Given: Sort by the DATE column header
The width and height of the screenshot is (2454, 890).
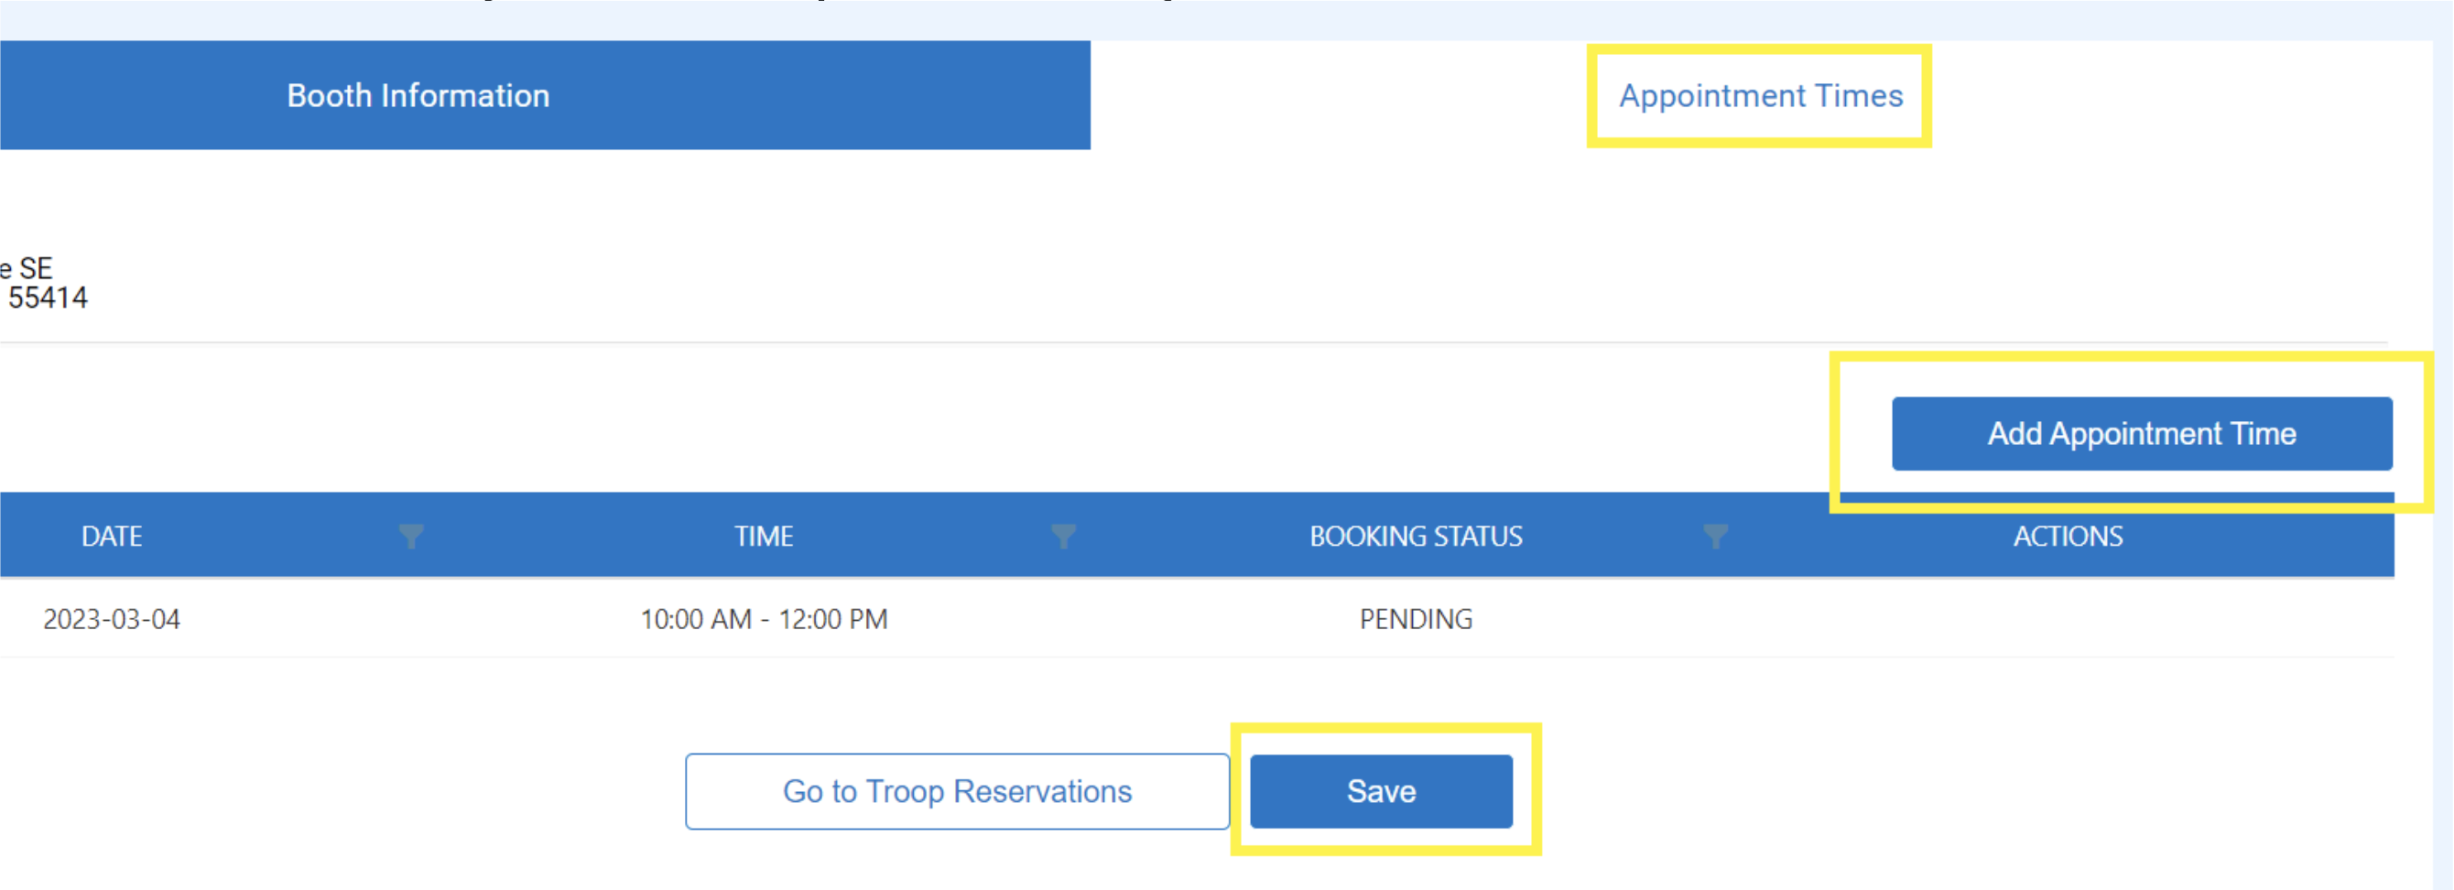Looking at the screenshot, I should click(x=112, y=537).
